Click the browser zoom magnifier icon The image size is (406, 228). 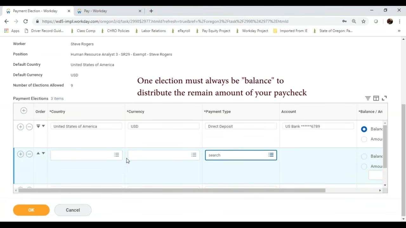[x=354, y=21]
